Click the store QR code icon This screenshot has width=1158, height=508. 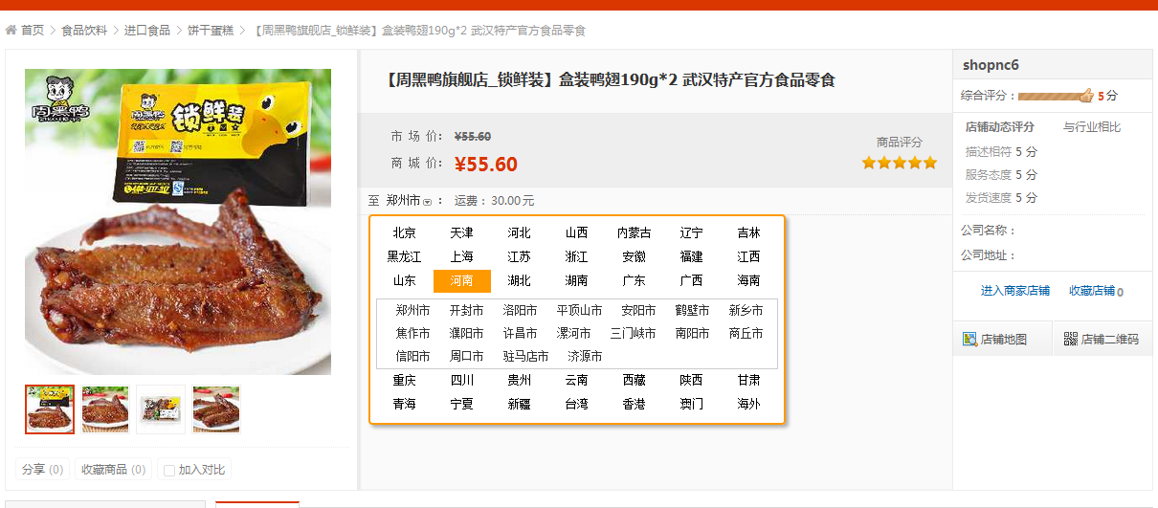(x=1071, y=339)
